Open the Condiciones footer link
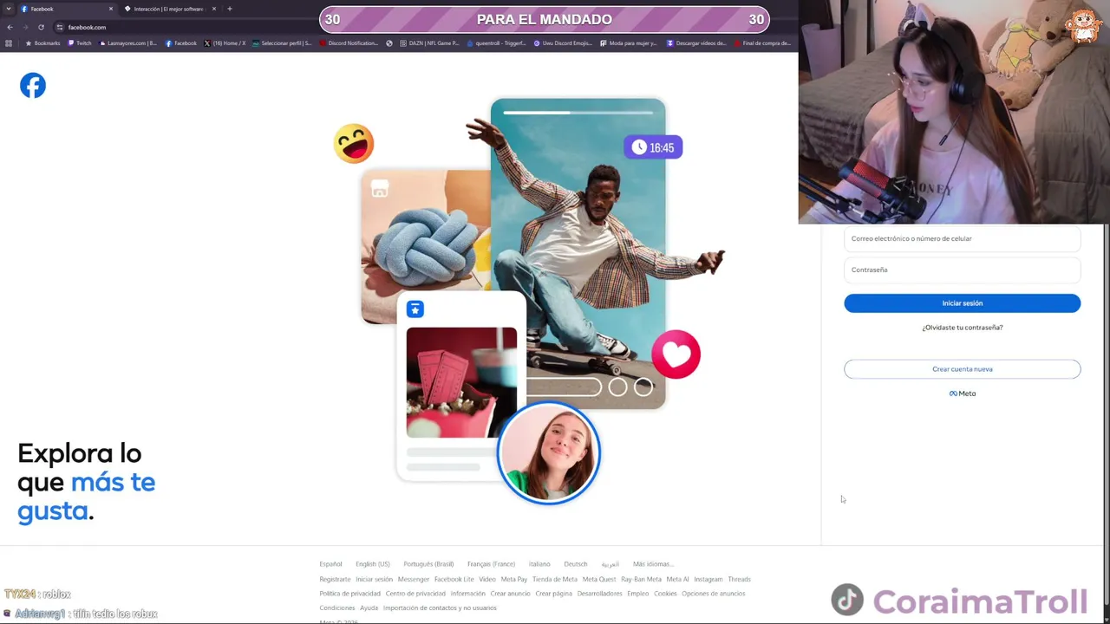This screenshot has height=624, width=1110. click(337, 608)
